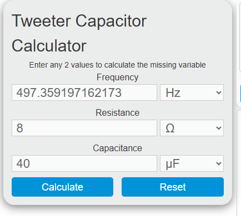The image size is (241, 216).
Task: Open the Ω resistance unit dropdown
Action: 192,128
